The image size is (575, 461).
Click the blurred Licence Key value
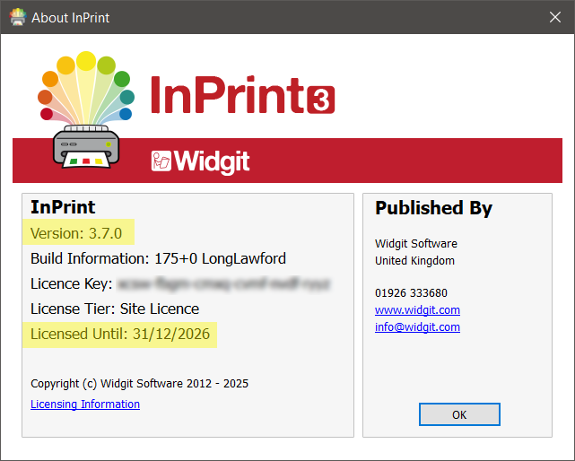(x=223, y=283)
